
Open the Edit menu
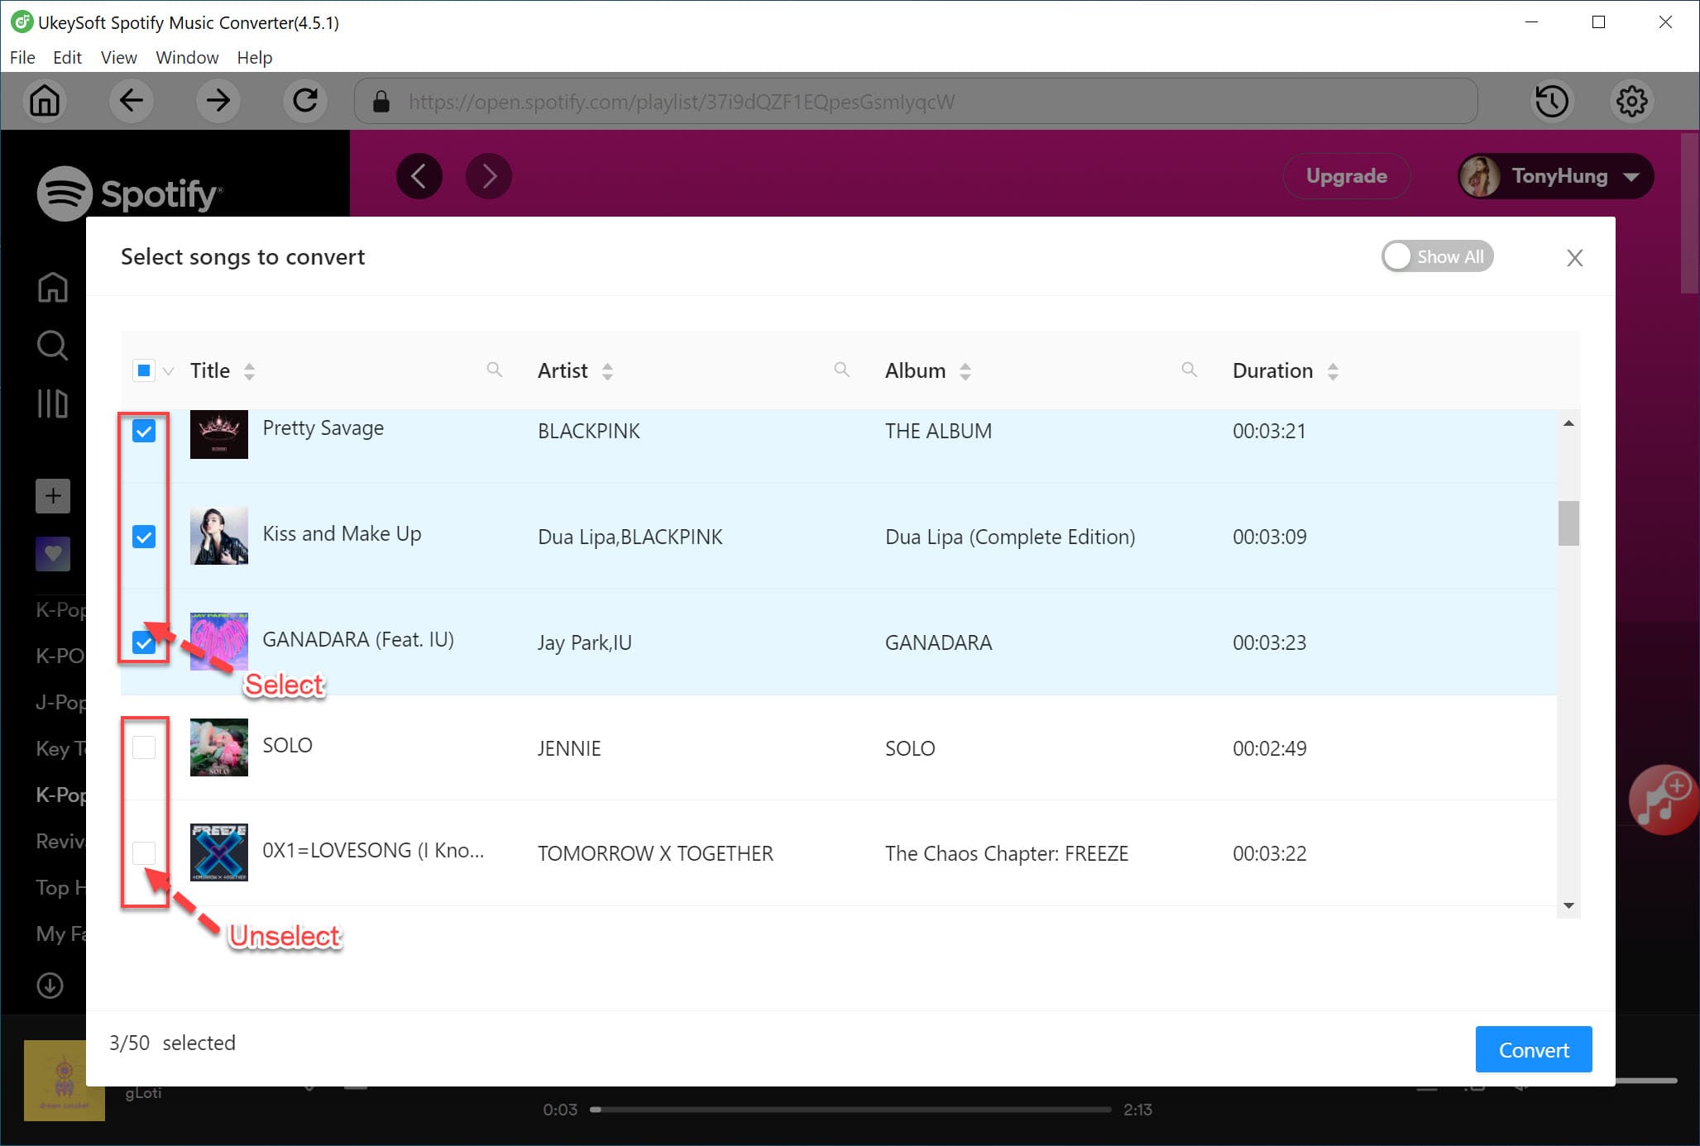(x=65, y=56)
